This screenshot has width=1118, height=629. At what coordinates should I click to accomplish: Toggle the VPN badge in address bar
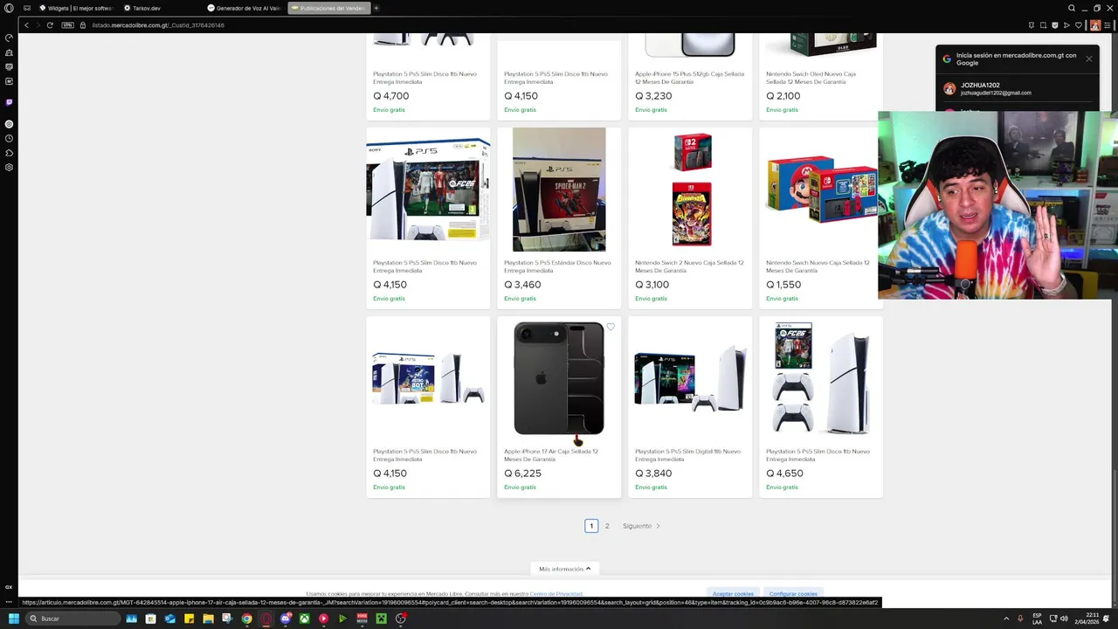[68, 25]
